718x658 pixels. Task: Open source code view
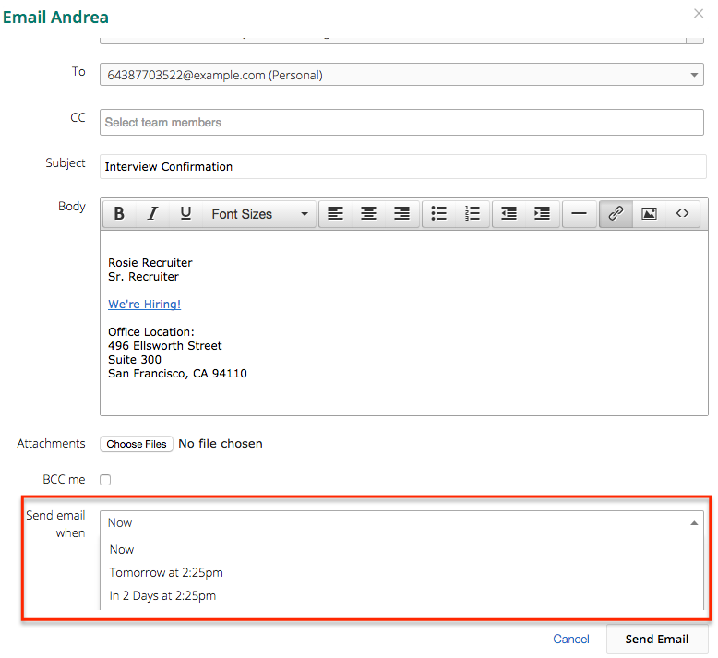[682, 214]
